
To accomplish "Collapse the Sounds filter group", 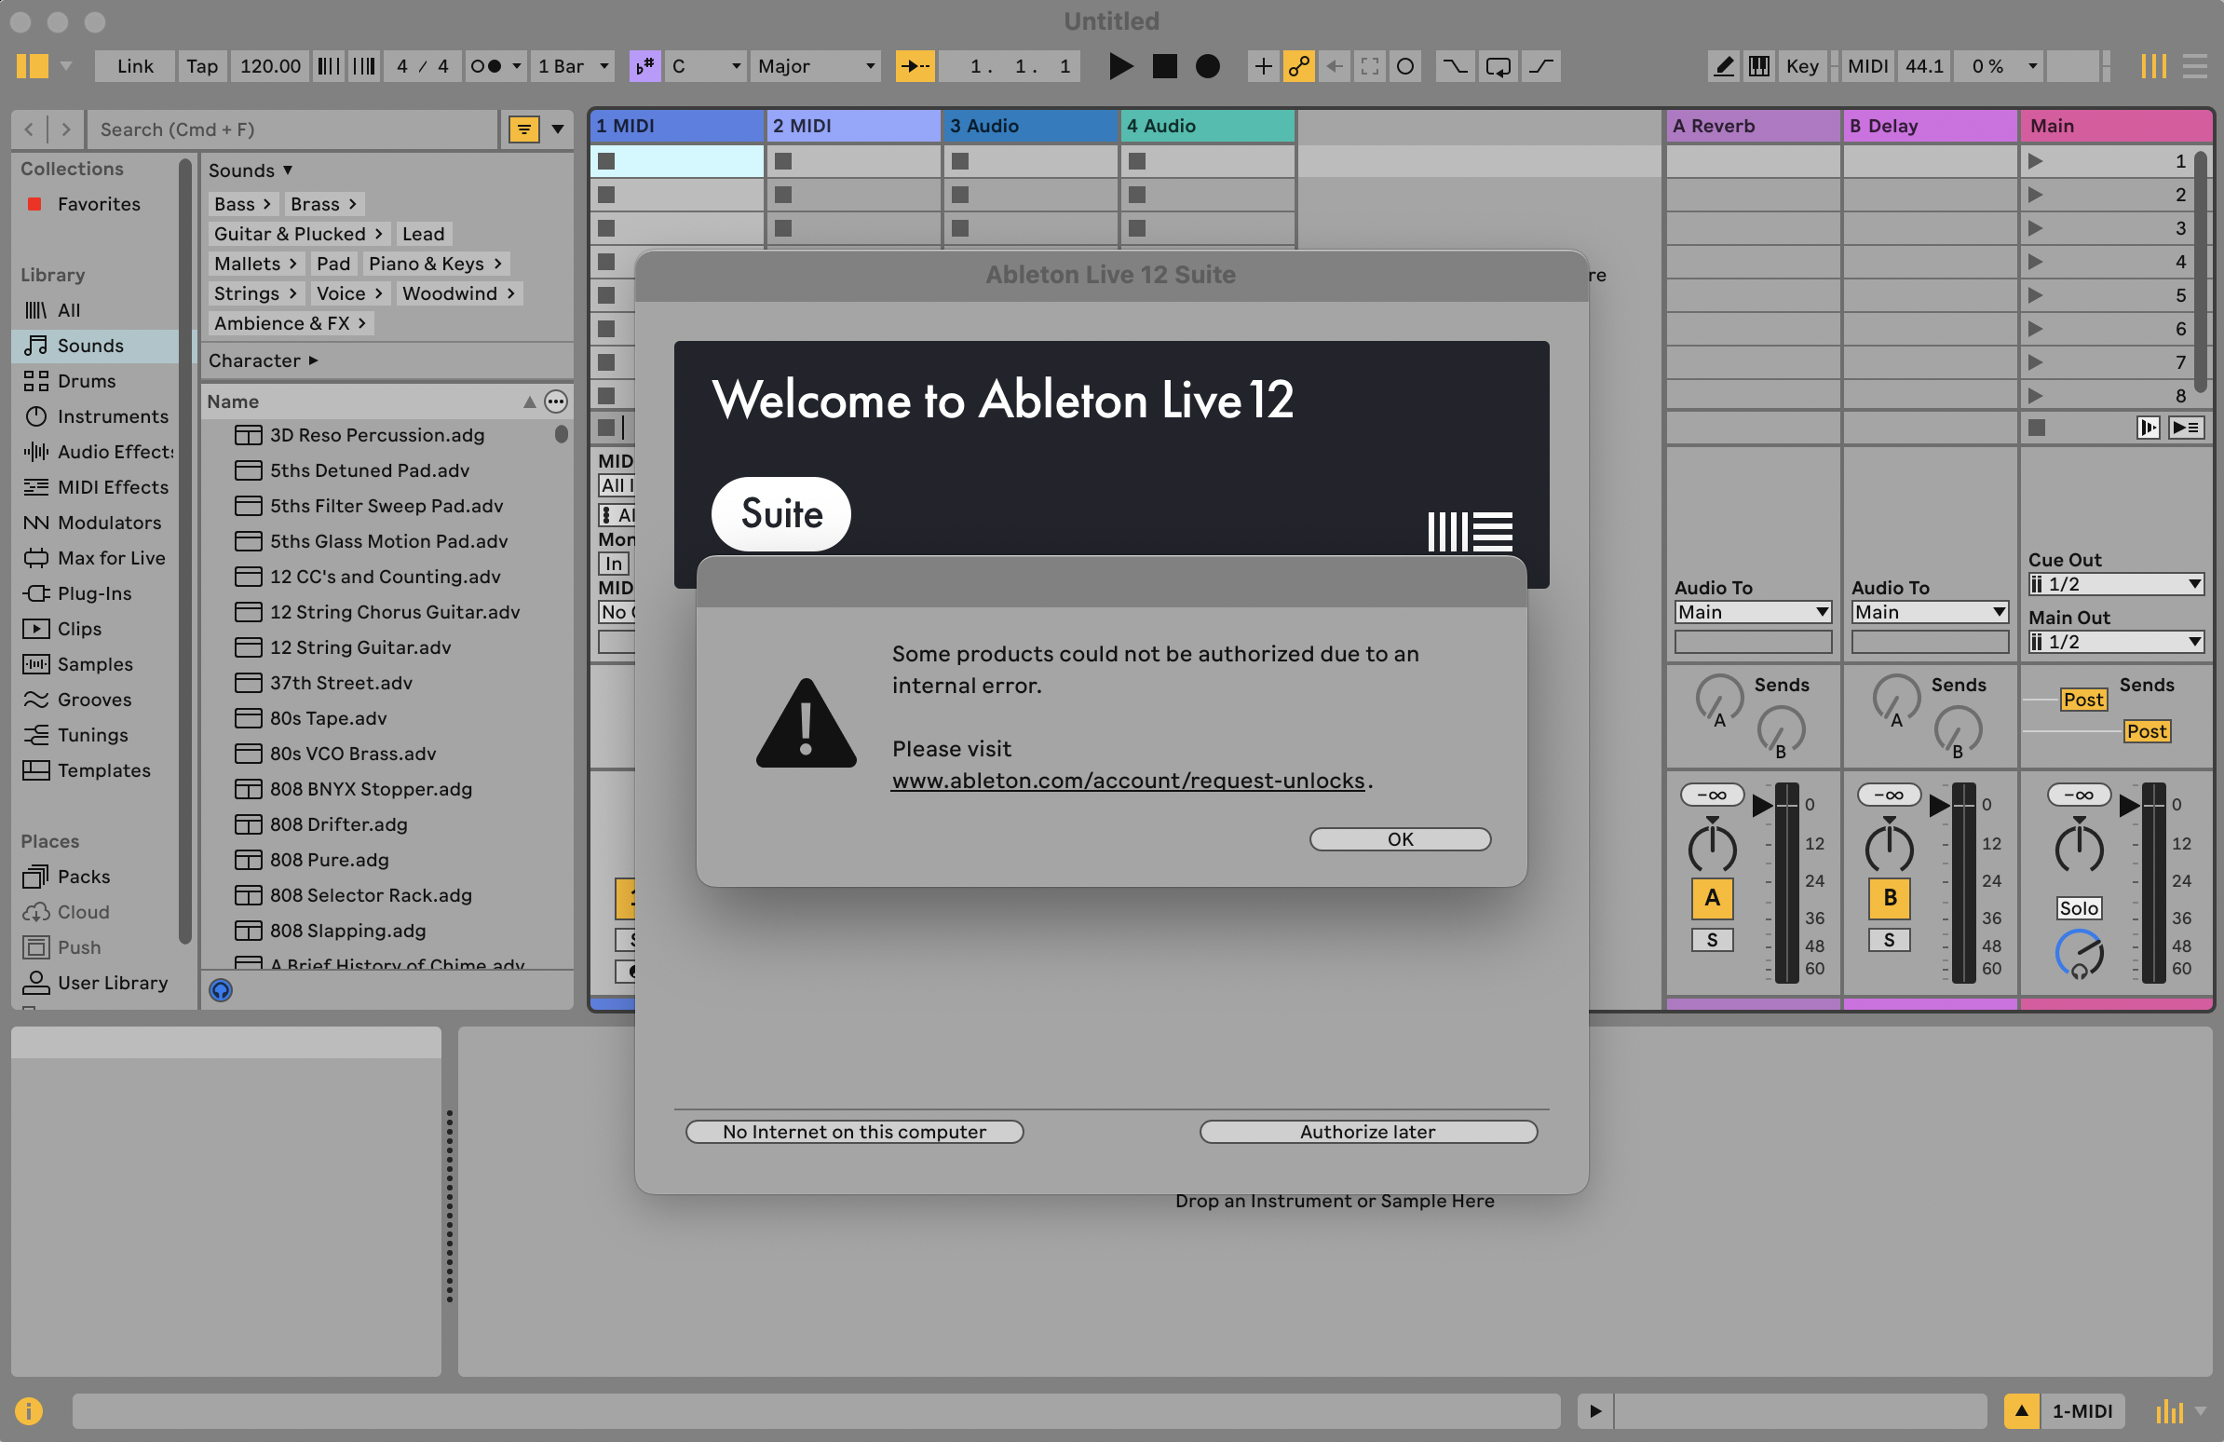I will click(251, 170).
